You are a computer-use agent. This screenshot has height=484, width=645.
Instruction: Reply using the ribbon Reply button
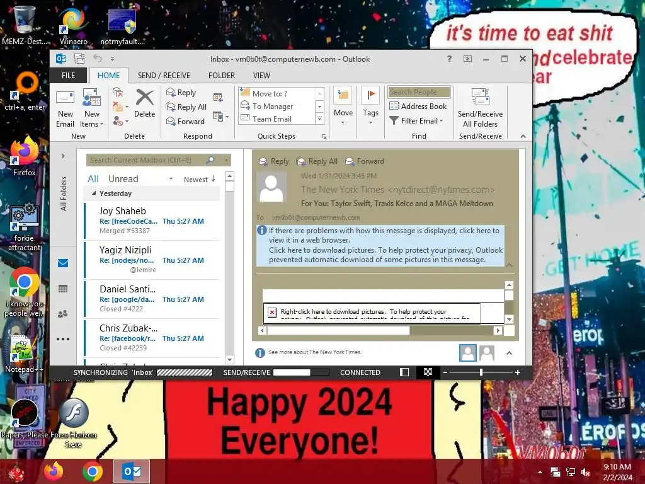coord(181,93)
